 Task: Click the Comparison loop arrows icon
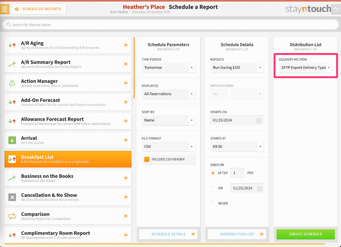(12, 216)
